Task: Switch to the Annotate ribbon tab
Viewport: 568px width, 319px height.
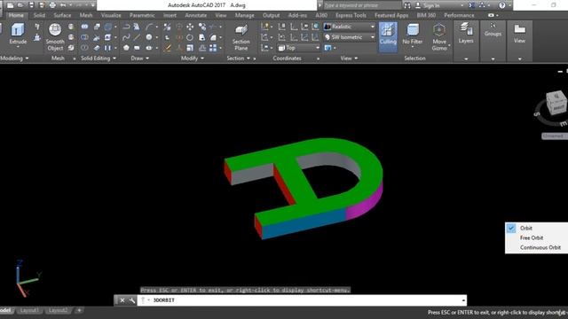Action: coord(195,15)
